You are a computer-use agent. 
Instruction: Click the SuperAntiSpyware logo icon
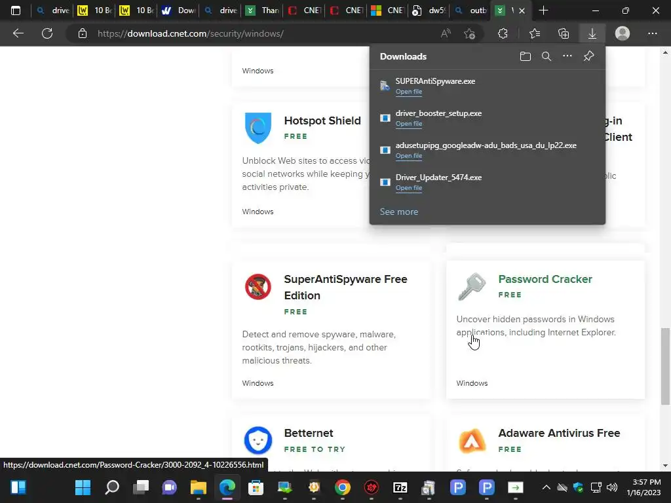[x=258, y=287]
